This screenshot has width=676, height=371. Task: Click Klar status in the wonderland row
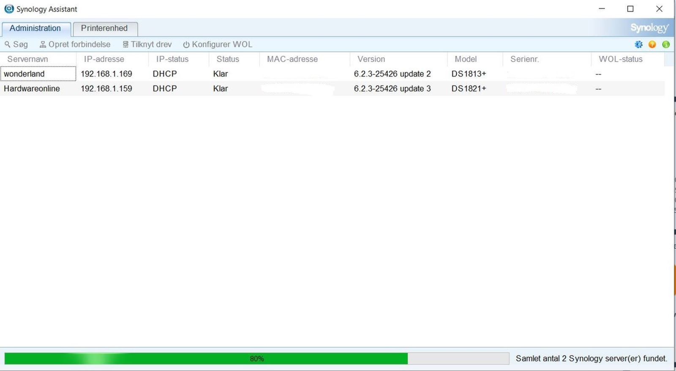pos(221,74)
